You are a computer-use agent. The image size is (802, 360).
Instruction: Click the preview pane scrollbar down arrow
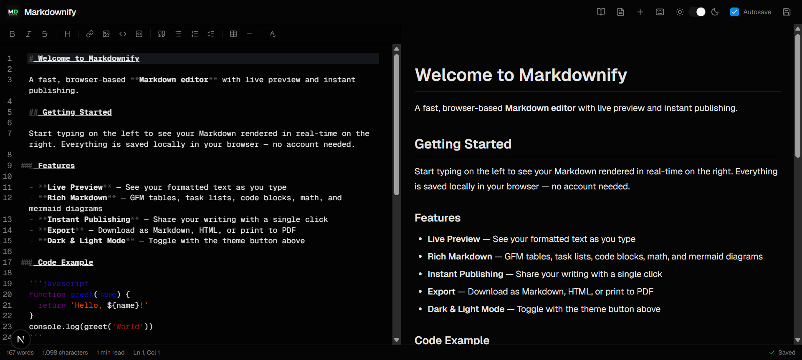pos(797,340)
